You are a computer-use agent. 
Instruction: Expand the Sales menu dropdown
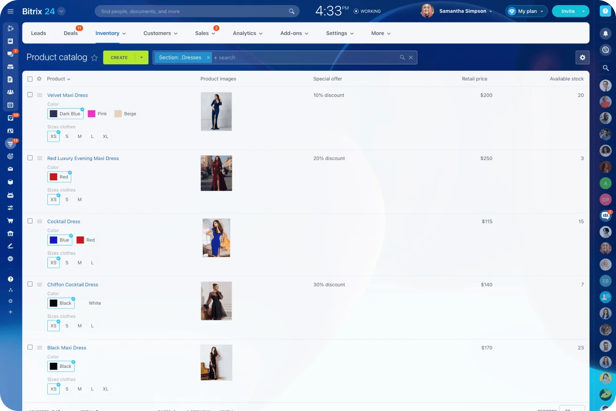205,33
